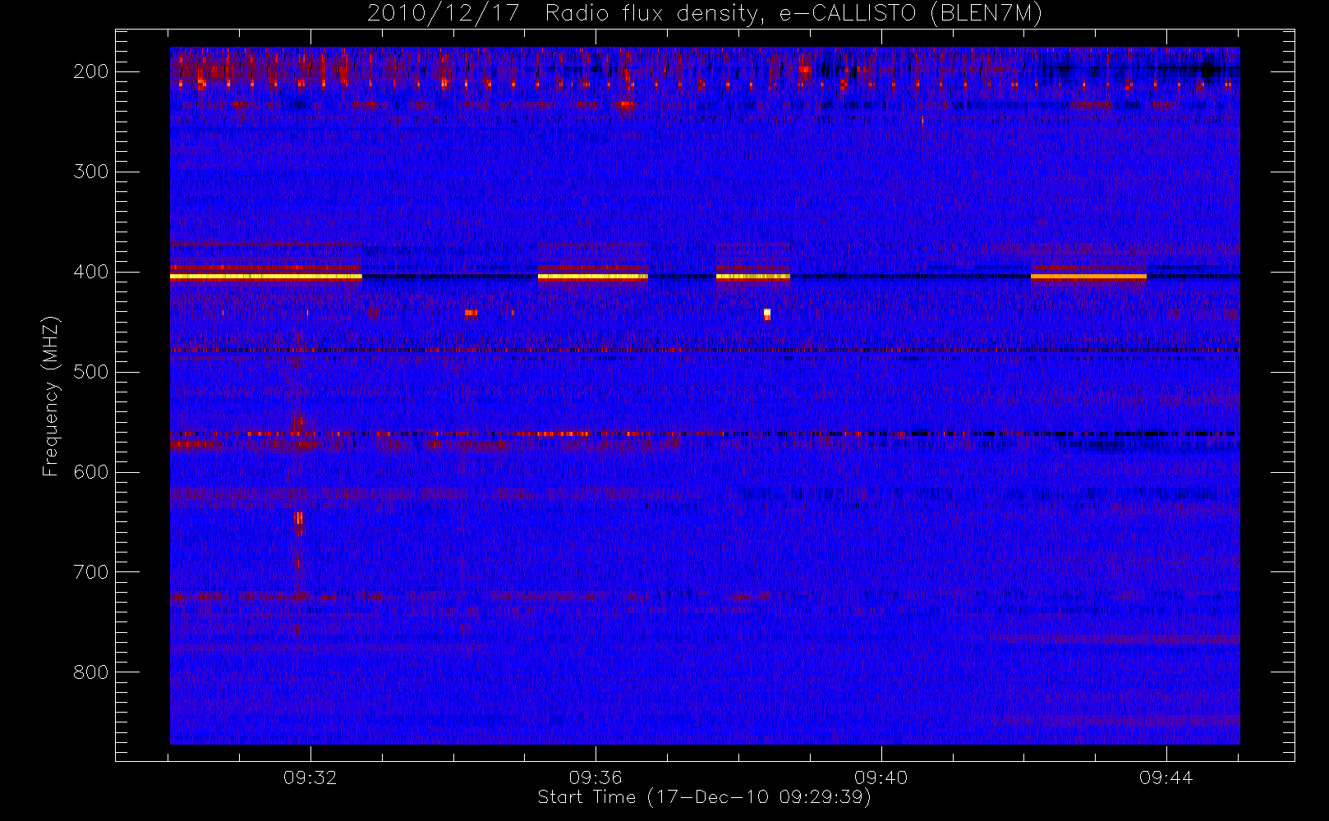Viewport: 1329px width, 821px height.
Task: Click the 09:36 time tick label
Action: click(596, 777)
